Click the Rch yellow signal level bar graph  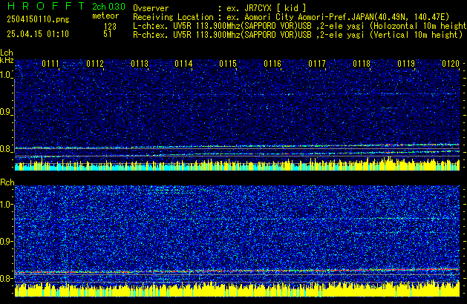tap(238, 289)
